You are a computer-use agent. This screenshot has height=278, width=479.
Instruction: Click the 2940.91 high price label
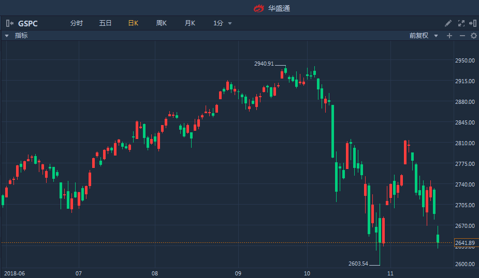[x=264, y=64]
